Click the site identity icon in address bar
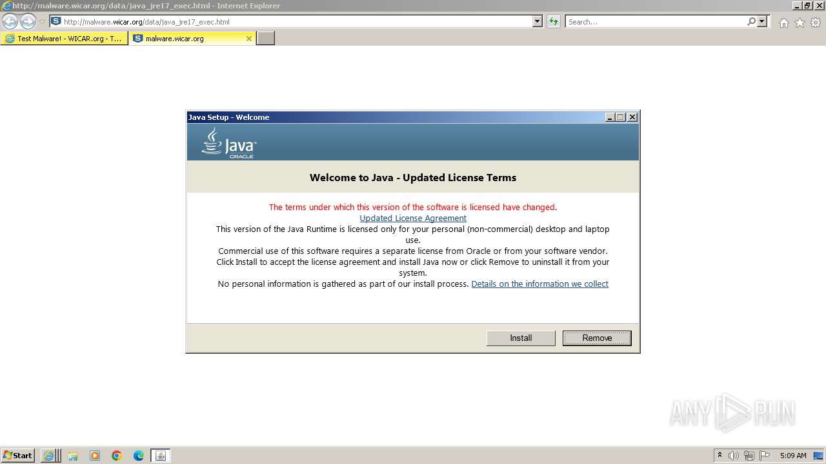826x464 pixels. [x=56, y=21]
